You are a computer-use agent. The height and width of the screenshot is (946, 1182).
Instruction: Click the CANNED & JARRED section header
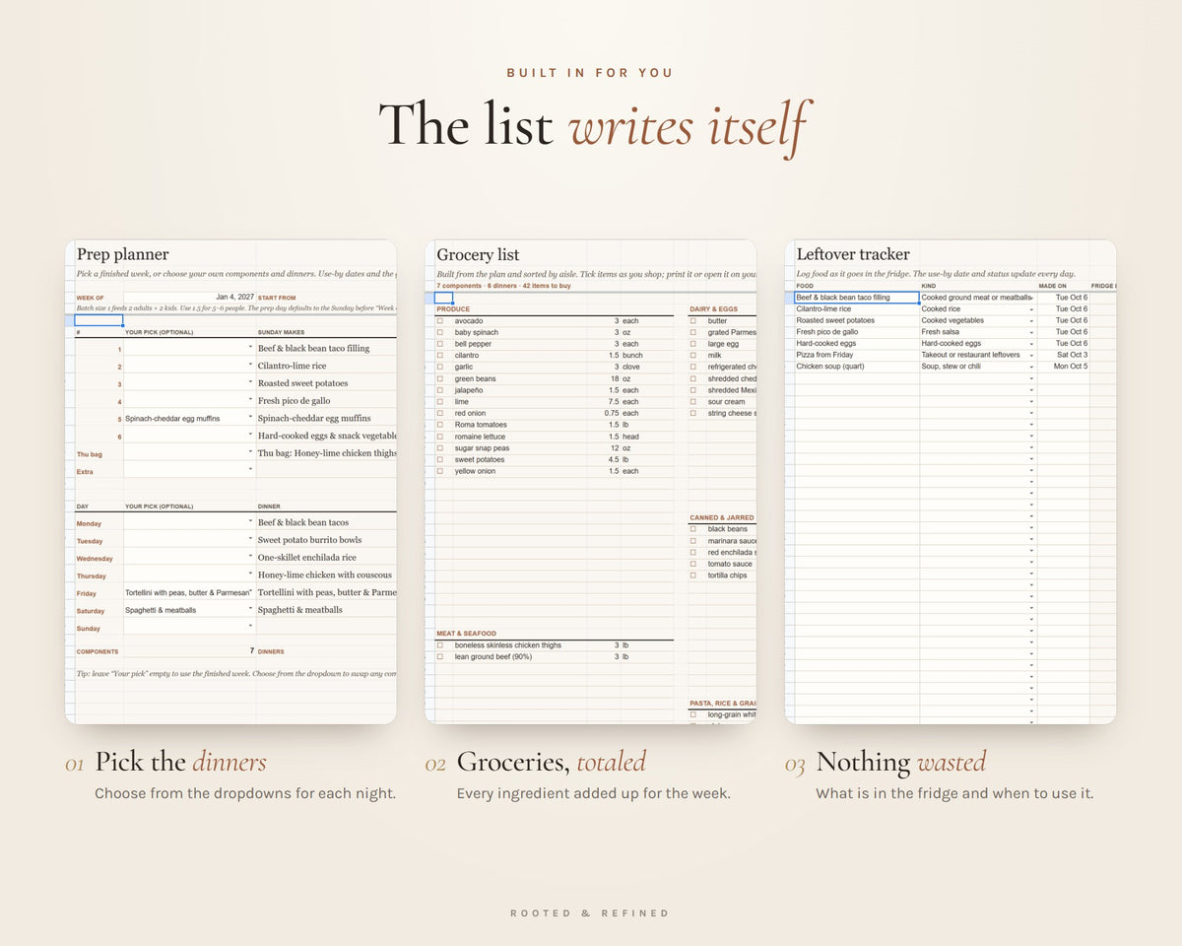pyautogui.click(x=722, y=517)
